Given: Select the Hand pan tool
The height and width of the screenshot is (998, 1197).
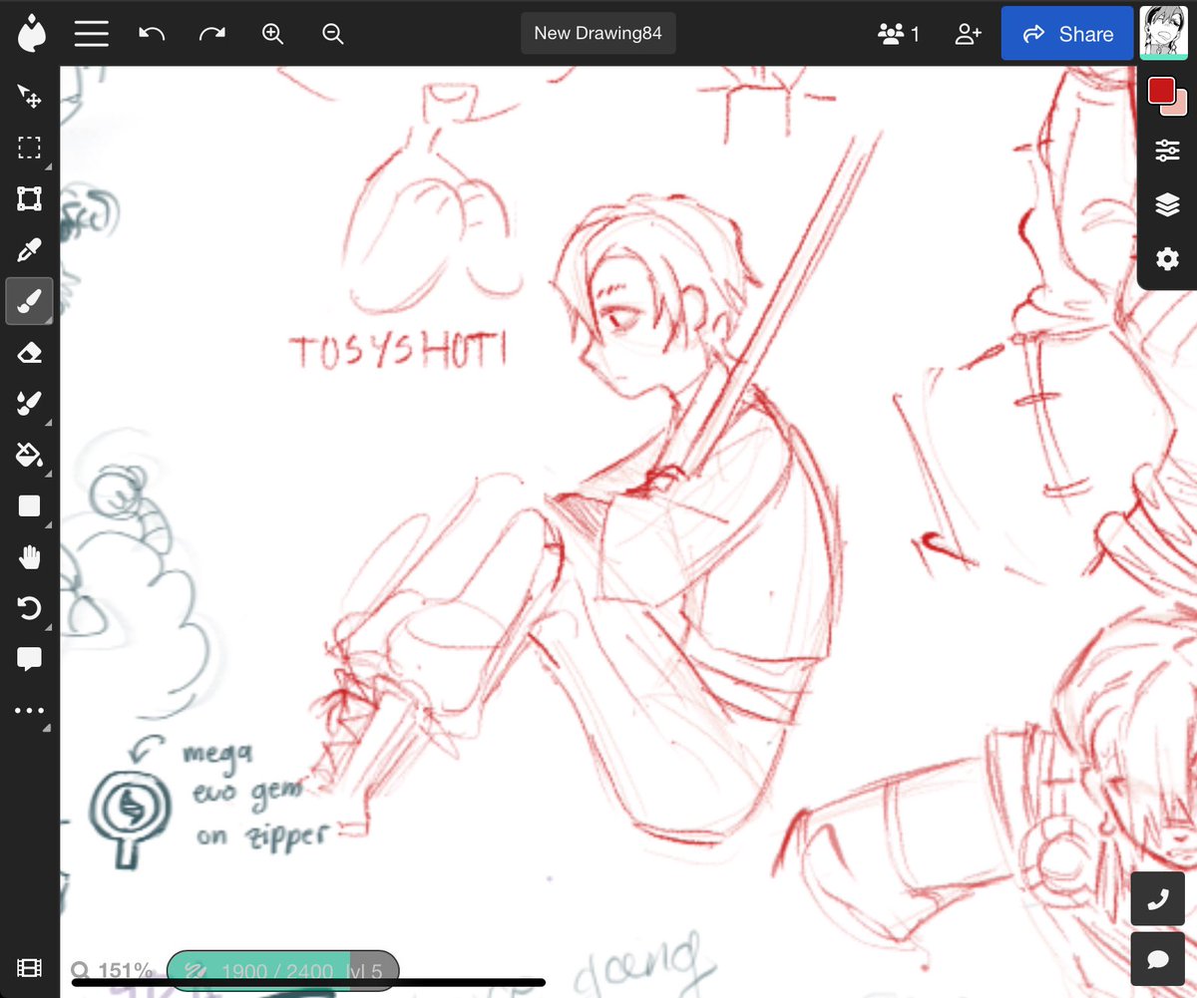Looking at the screenshot, I should pyautogui.click(x=30, y=556).
